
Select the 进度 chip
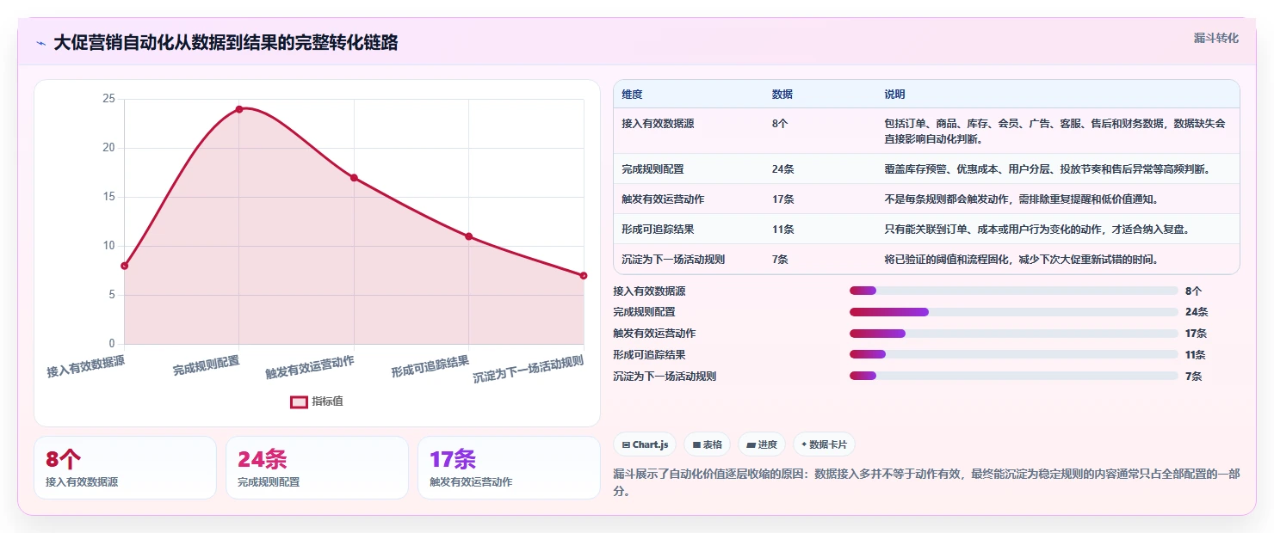pos(762,444)
